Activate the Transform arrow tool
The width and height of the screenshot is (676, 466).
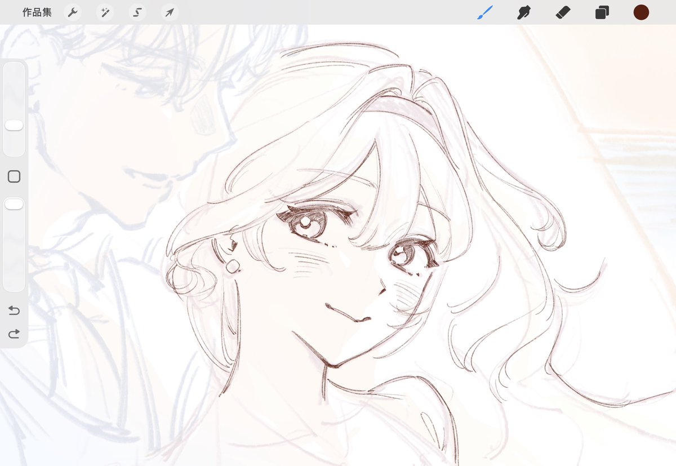170,12
